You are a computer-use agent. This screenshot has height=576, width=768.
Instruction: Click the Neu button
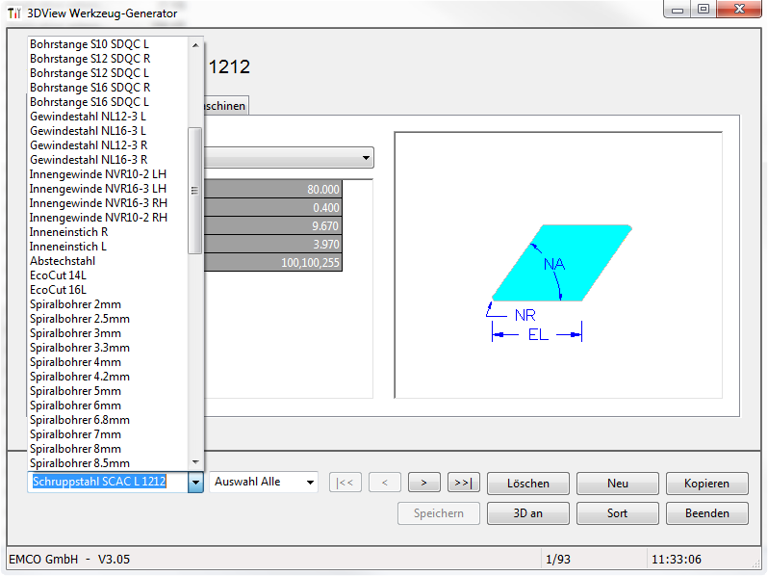pyautogui.click(x=617, y=484)
